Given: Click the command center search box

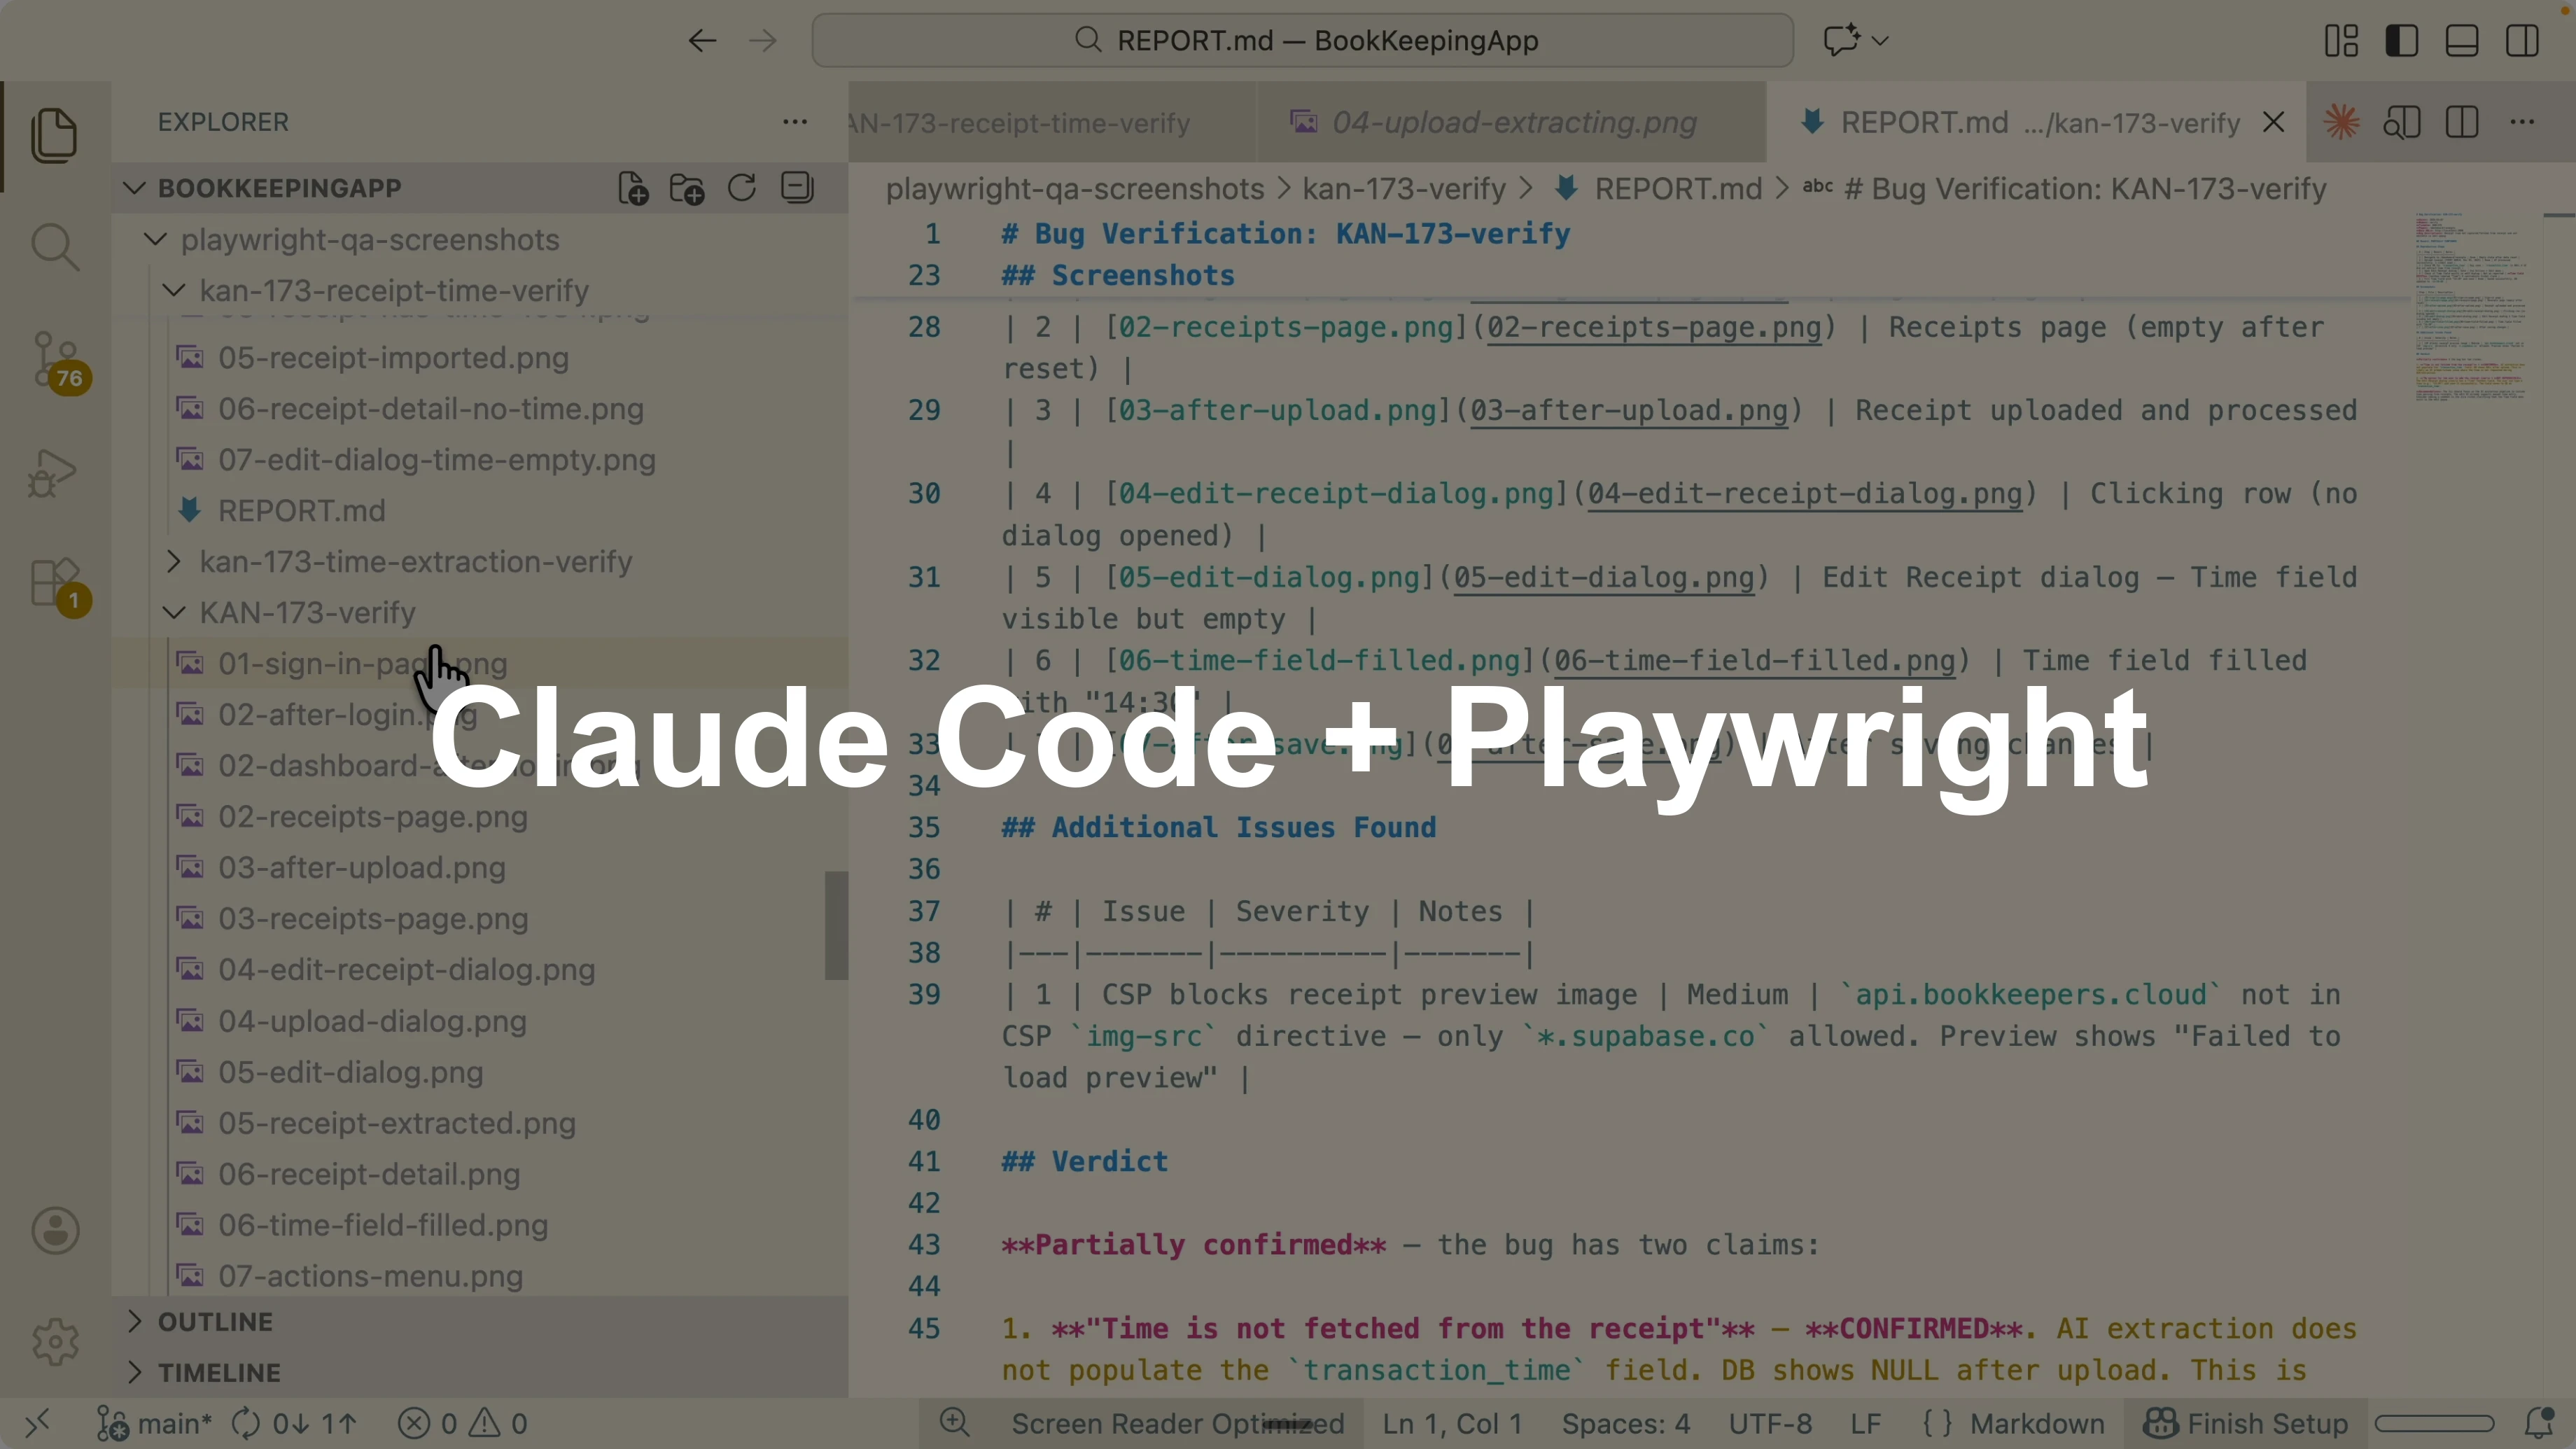Looking at the screenshot, I should pyautogui.click(x=1302, y=40).
